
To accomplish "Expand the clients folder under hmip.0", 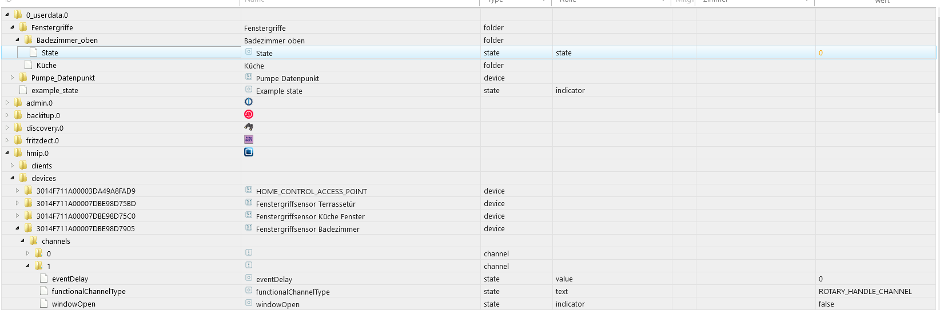I will 12,166.
